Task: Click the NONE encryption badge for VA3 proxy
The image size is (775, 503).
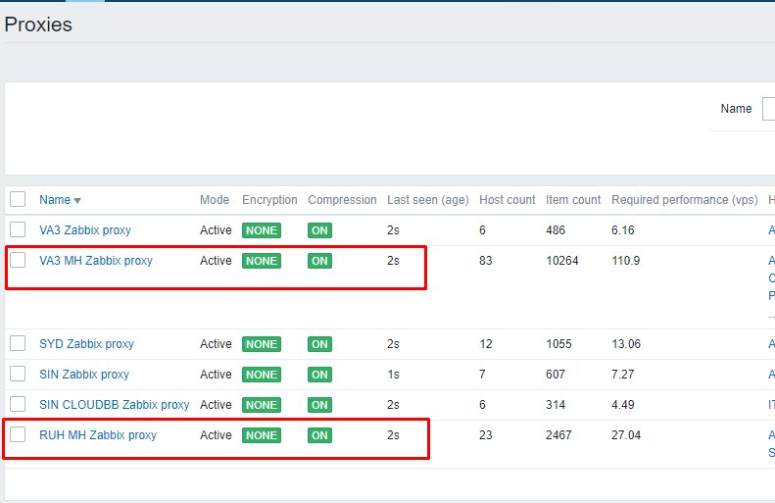Action: [262, 230]
